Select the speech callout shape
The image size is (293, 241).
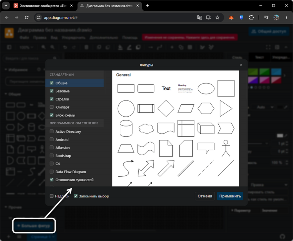[206, 148]
